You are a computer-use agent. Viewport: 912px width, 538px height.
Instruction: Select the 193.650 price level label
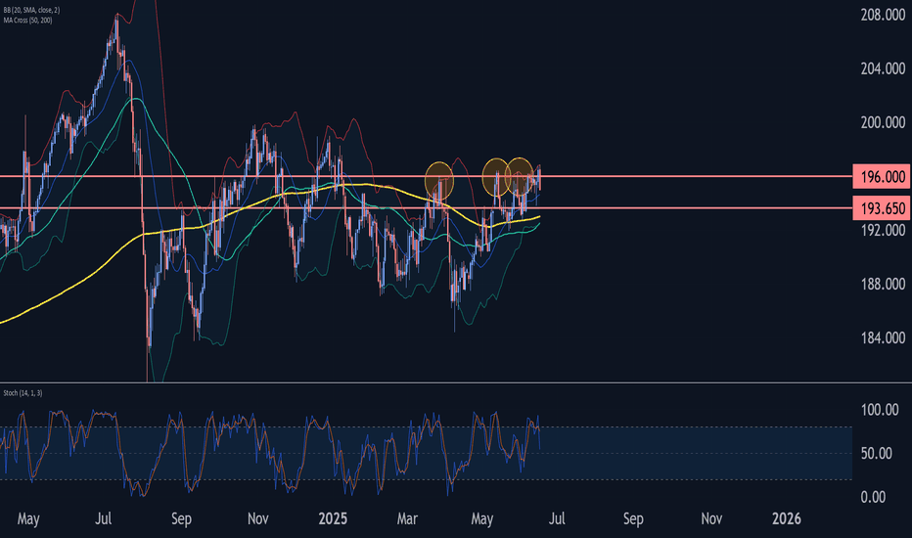click(882, 208)
